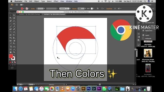Viewport: 164px width, 92px height.
Task: Select the Rotate tool
Action: coord(11,32)
